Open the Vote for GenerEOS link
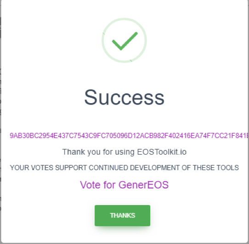The image size is (249, 244). [x=124, y=185]
